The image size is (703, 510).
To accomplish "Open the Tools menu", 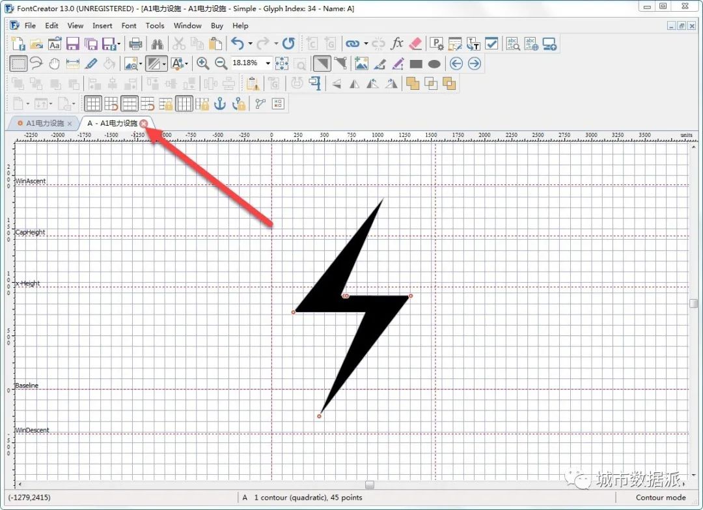I will tap(155, 25).
